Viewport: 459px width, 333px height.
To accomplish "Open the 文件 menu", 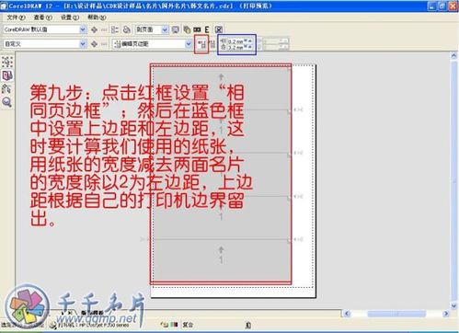I will (x=16, y=17).
